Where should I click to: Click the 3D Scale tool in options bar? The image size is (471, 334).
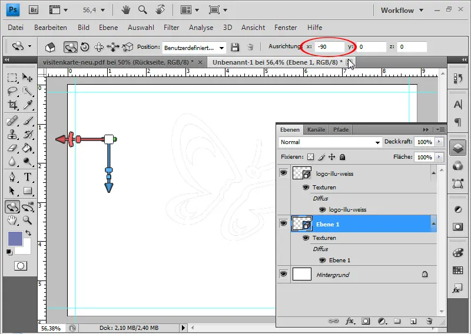pyautogui.click(x=128, y=47)
